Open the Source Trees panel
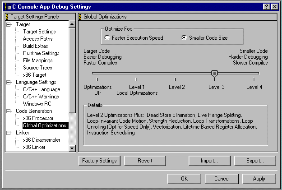Image resolution: width=282 pixels, height=190 pixels. click(37, 68)
